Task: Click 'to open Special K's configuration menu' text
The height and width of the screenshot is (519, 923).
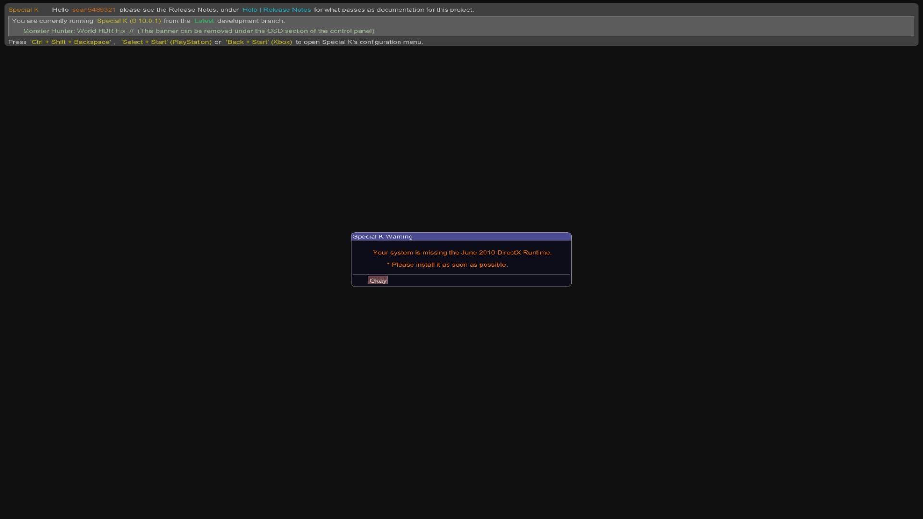Action: (x=359, y=42)
